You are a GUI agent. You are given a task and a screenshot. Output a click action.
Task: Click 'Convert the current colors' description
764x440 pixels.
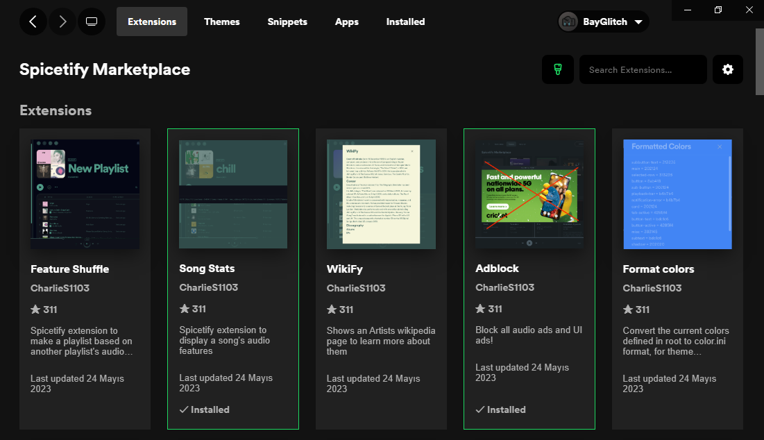point(676,341)
